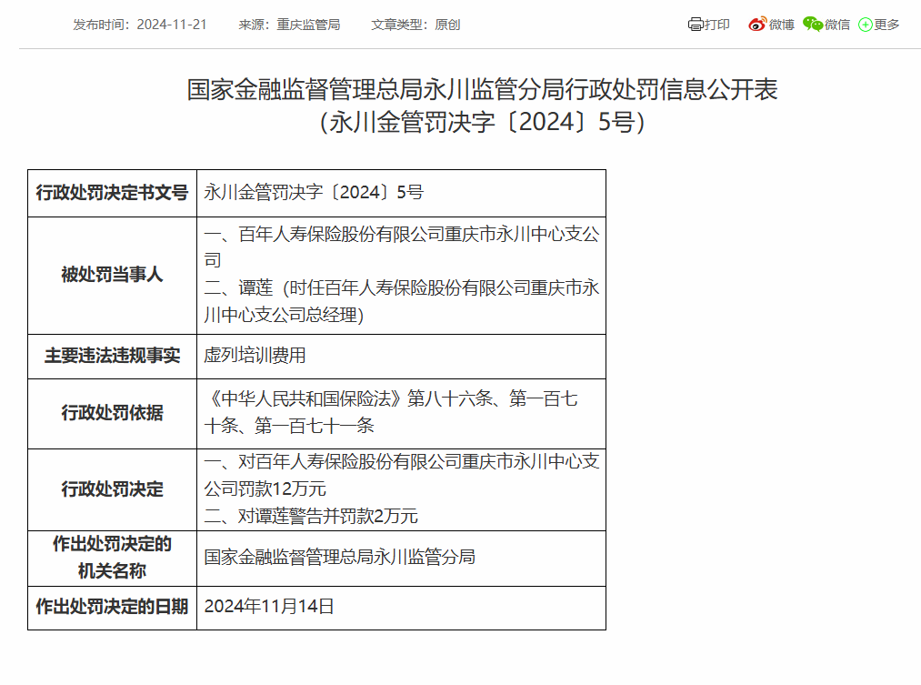Click the green plus more icon
Viewport: 921px width, 685px height.
point(866,25)
